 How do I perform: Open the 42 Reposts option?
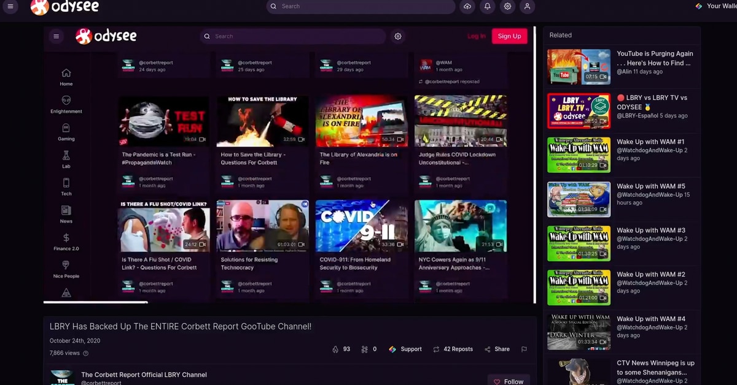453,349
